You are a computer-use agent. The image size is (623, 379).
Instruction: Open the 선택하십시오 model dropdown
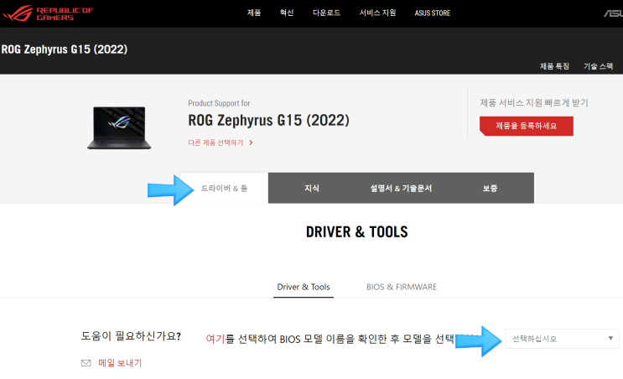point(562,339)
